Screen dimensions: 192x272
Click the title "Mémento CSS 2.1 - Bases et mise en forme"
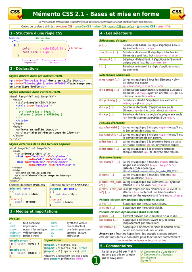click(96, 14)
